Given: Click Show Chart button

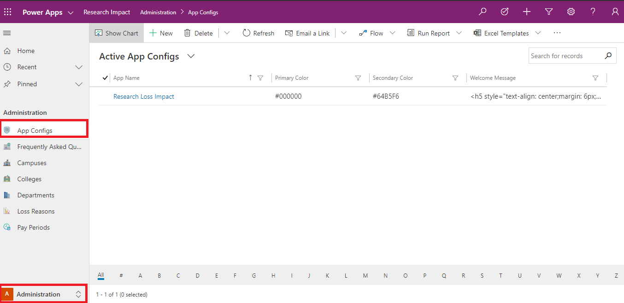Looking at the screenshot, I should tap(117, 33).
